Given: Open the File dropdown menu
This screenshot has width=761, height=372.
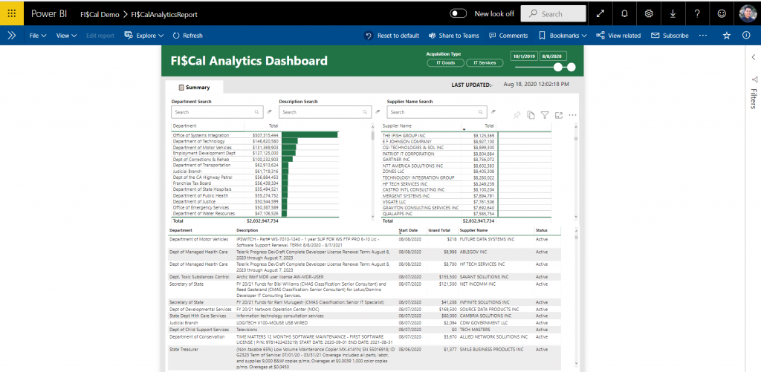Looking at the screenshot, I should (37, 36).
